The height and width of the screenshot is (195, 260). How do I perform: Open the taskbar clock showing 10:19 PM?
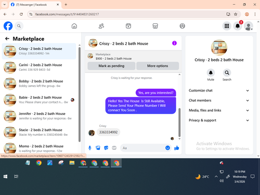click(240, 177)
